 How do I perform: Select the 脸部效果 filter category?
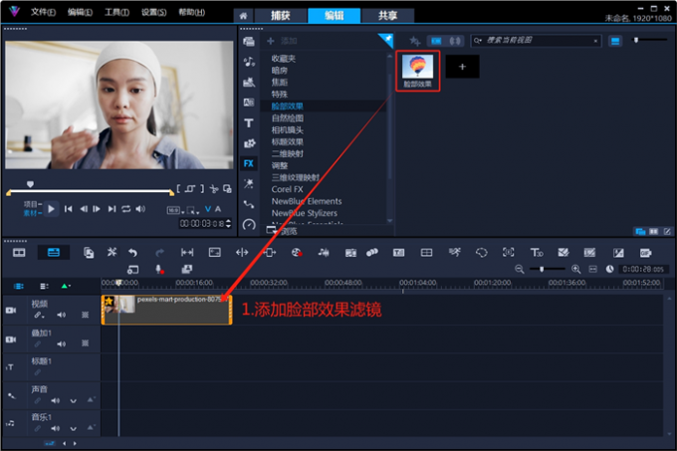(x=287, y=107)
